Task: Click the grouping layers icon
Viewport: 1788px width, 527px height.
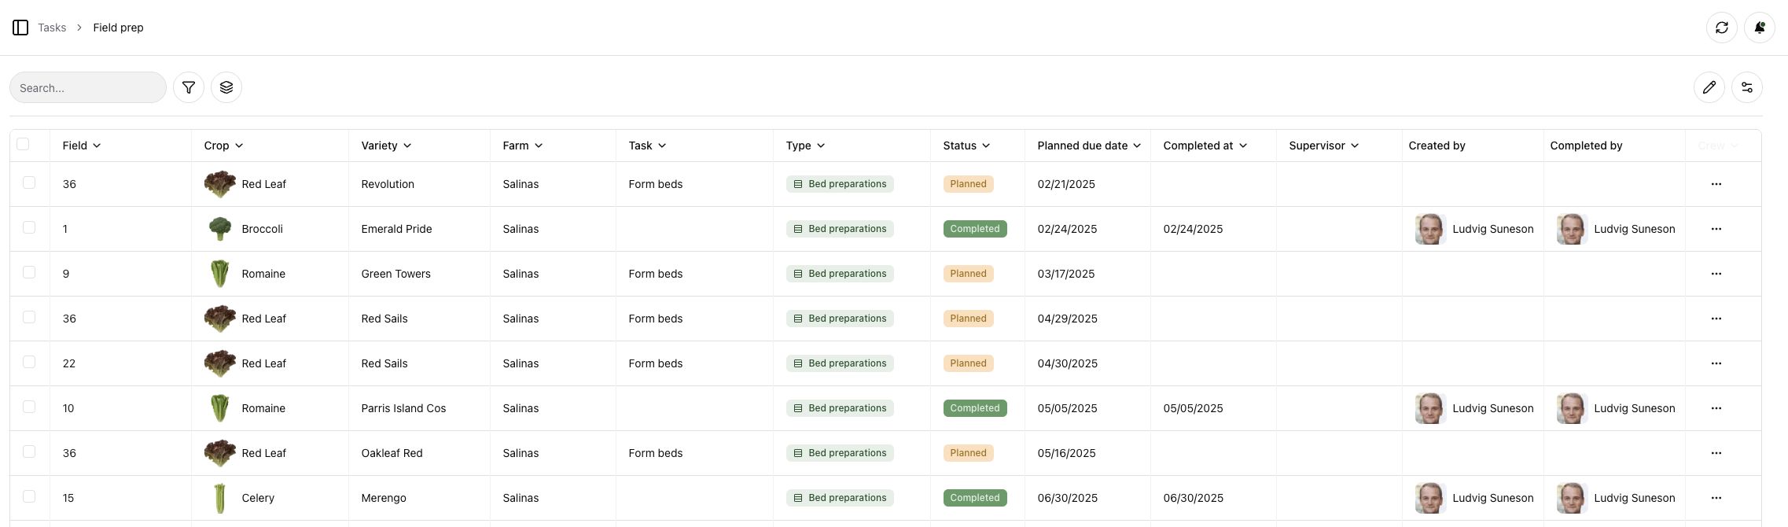Action: [226, 87]
